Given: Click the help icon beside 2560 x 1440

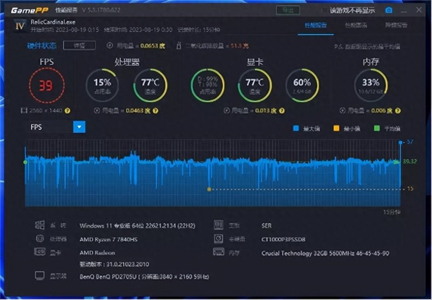Looking at the screenshot, I should click(x=67, y=111).
